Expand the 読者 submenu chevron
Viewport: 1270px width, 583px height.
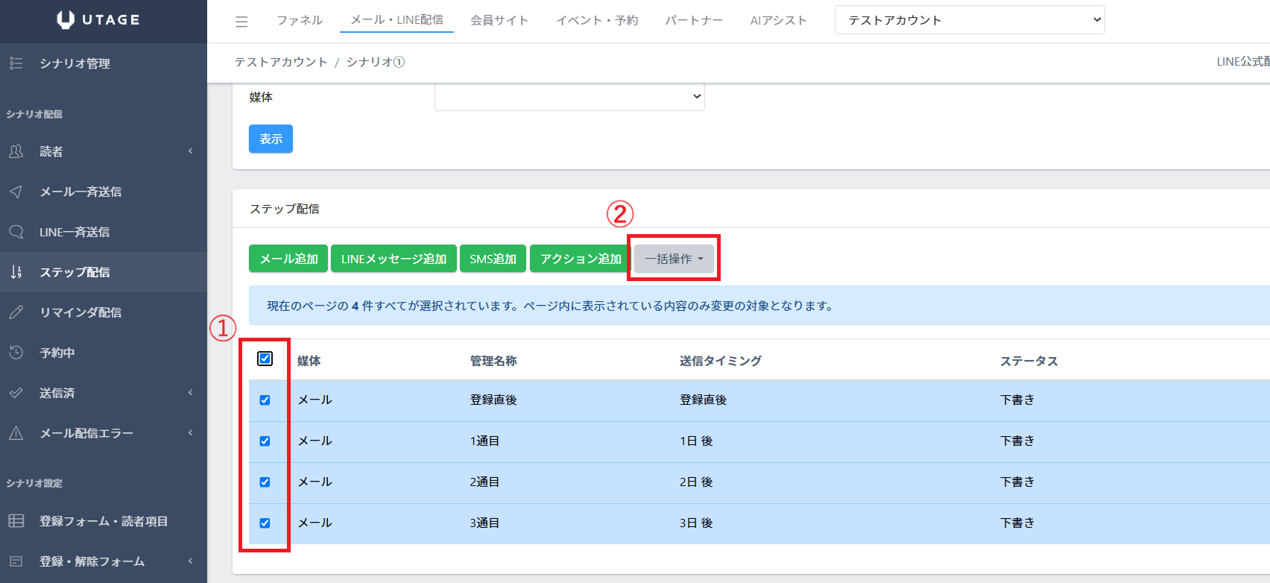[191, 151]
